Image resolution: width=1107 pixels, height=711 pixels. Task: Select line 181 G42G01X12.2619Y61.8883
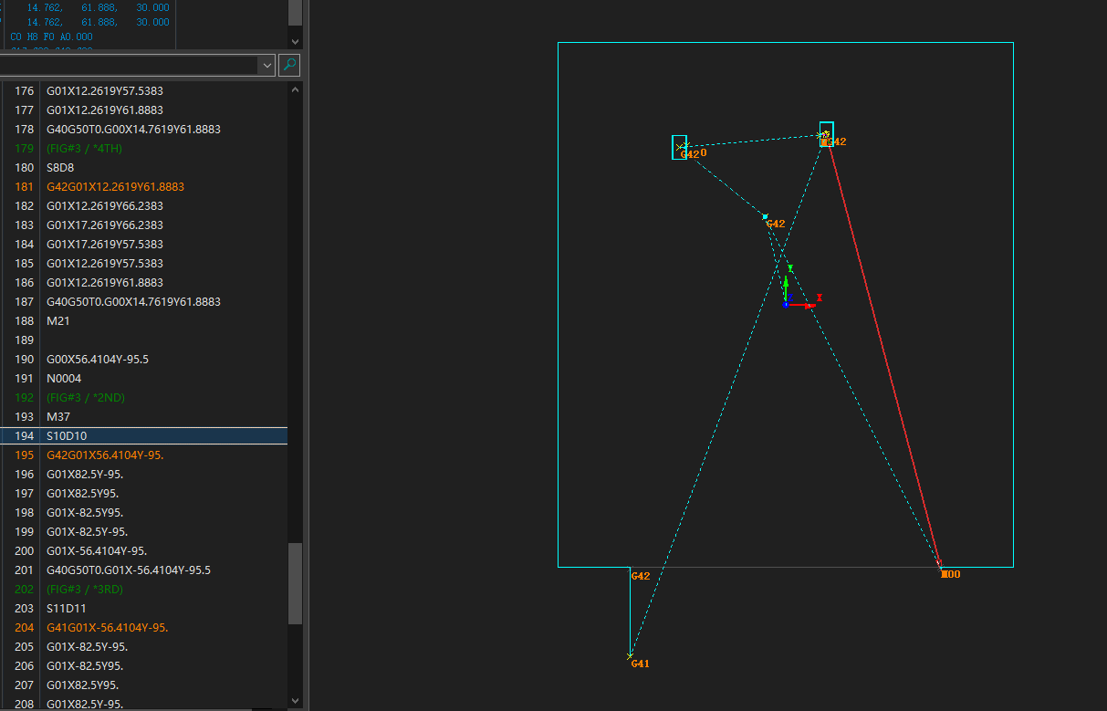[115, 186]
